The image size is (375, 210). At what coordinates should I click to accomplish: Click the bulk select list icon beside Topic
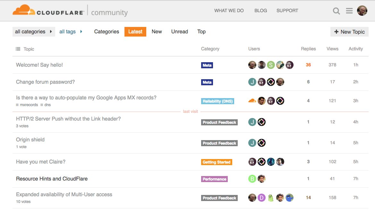click(18, 49)
